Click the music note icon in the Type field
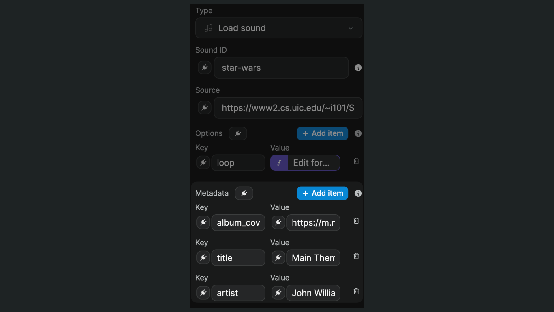Screen dimensions: 554x312 [x=208, y=28]
